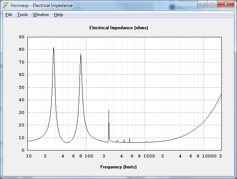The width and height of the screenshot is (237, 179).
Task: Click the chart title Electrical Impedance (ohms)
Action: tap(118, 28)
